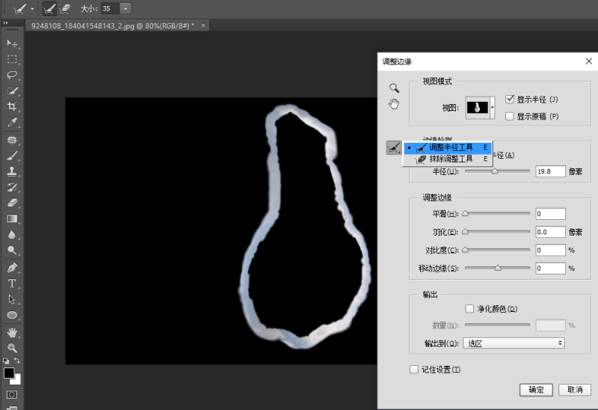Check the 记住设置 option

coord(414,369)
